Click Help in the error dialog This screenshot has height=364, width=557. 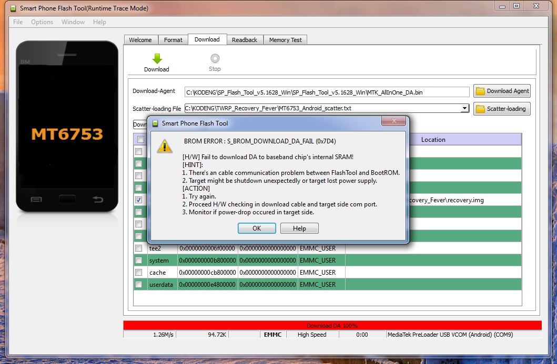[x=299, y=228]
